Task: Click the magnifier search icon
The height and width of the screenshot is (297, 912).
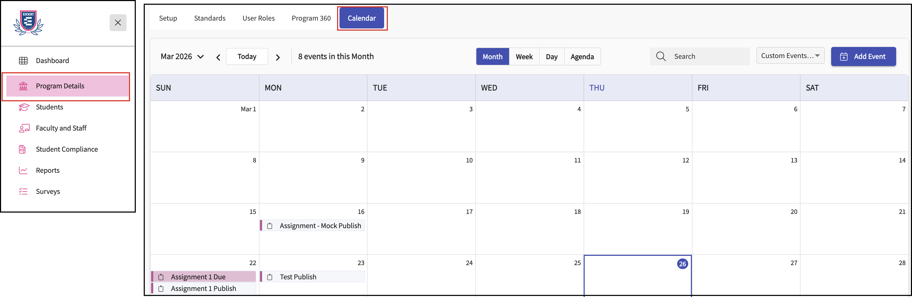Action: [x=661, y=56]
